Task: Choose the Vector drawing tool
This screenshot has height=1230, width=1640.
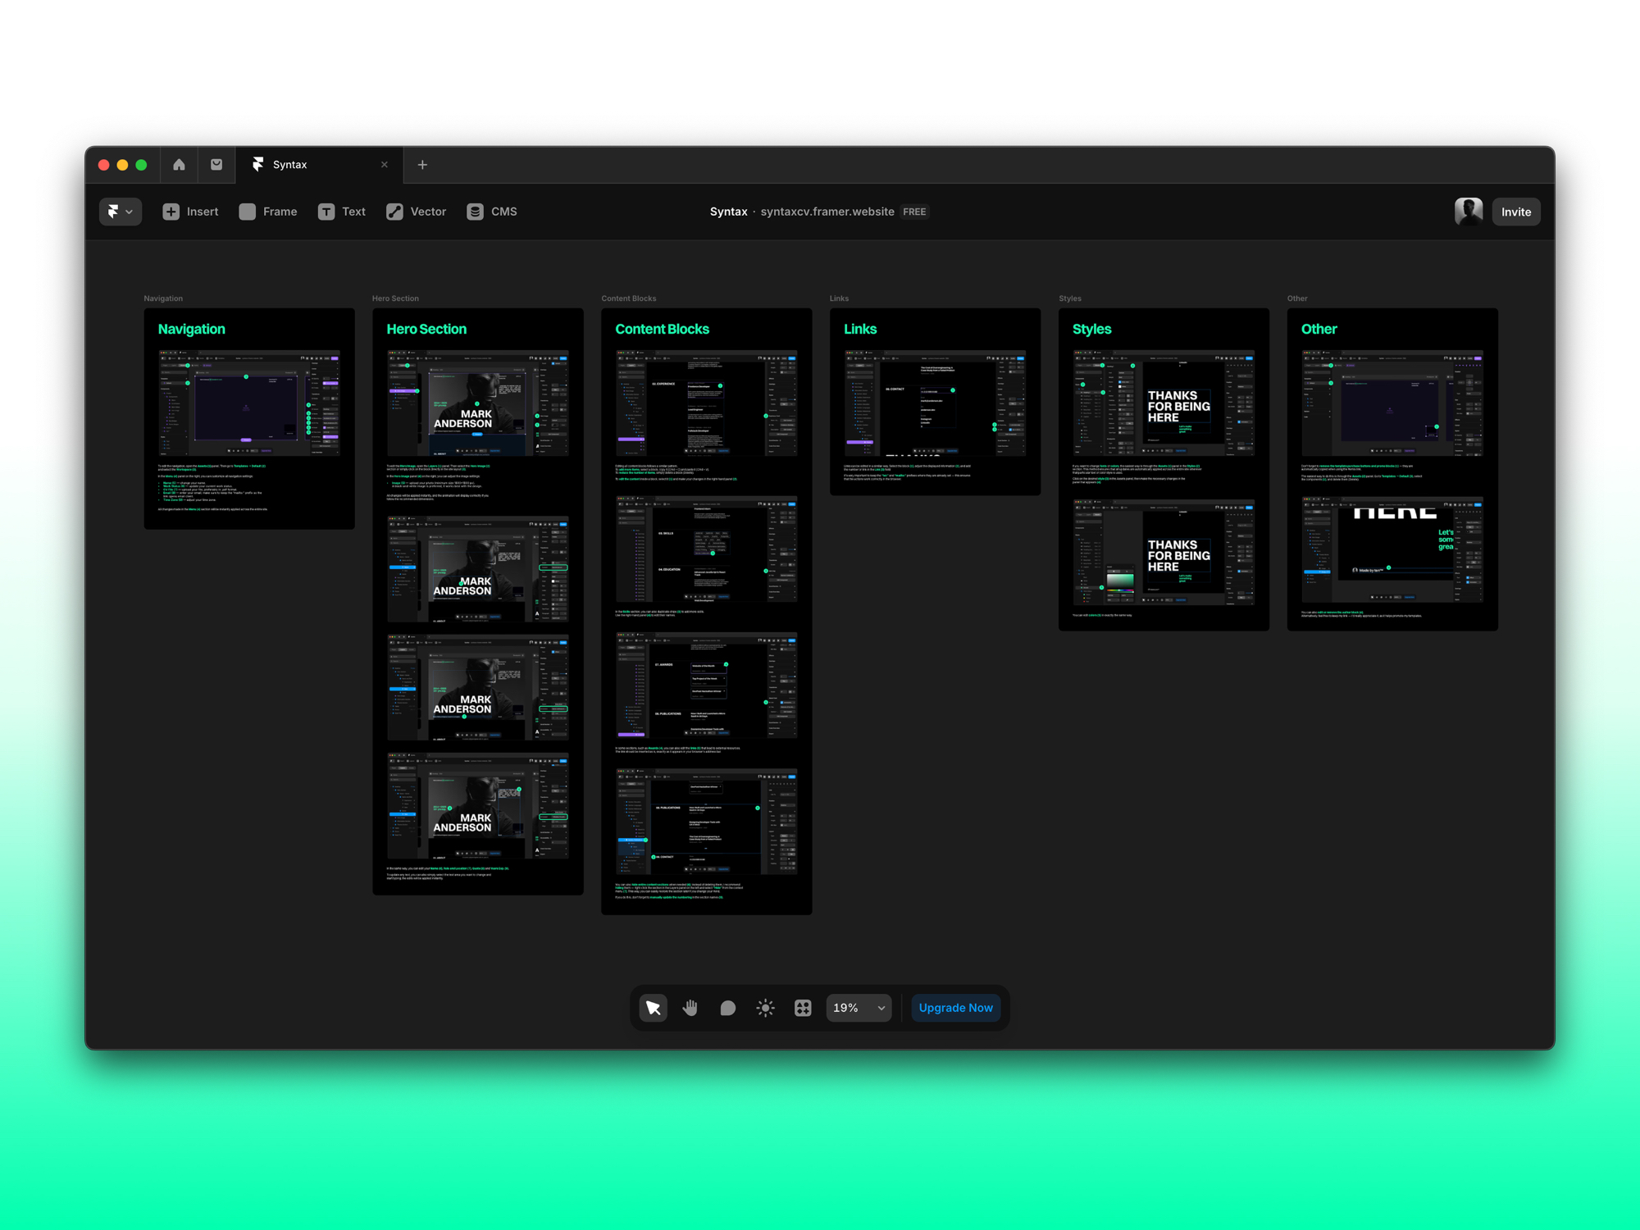Action: (x=417, y=212)
